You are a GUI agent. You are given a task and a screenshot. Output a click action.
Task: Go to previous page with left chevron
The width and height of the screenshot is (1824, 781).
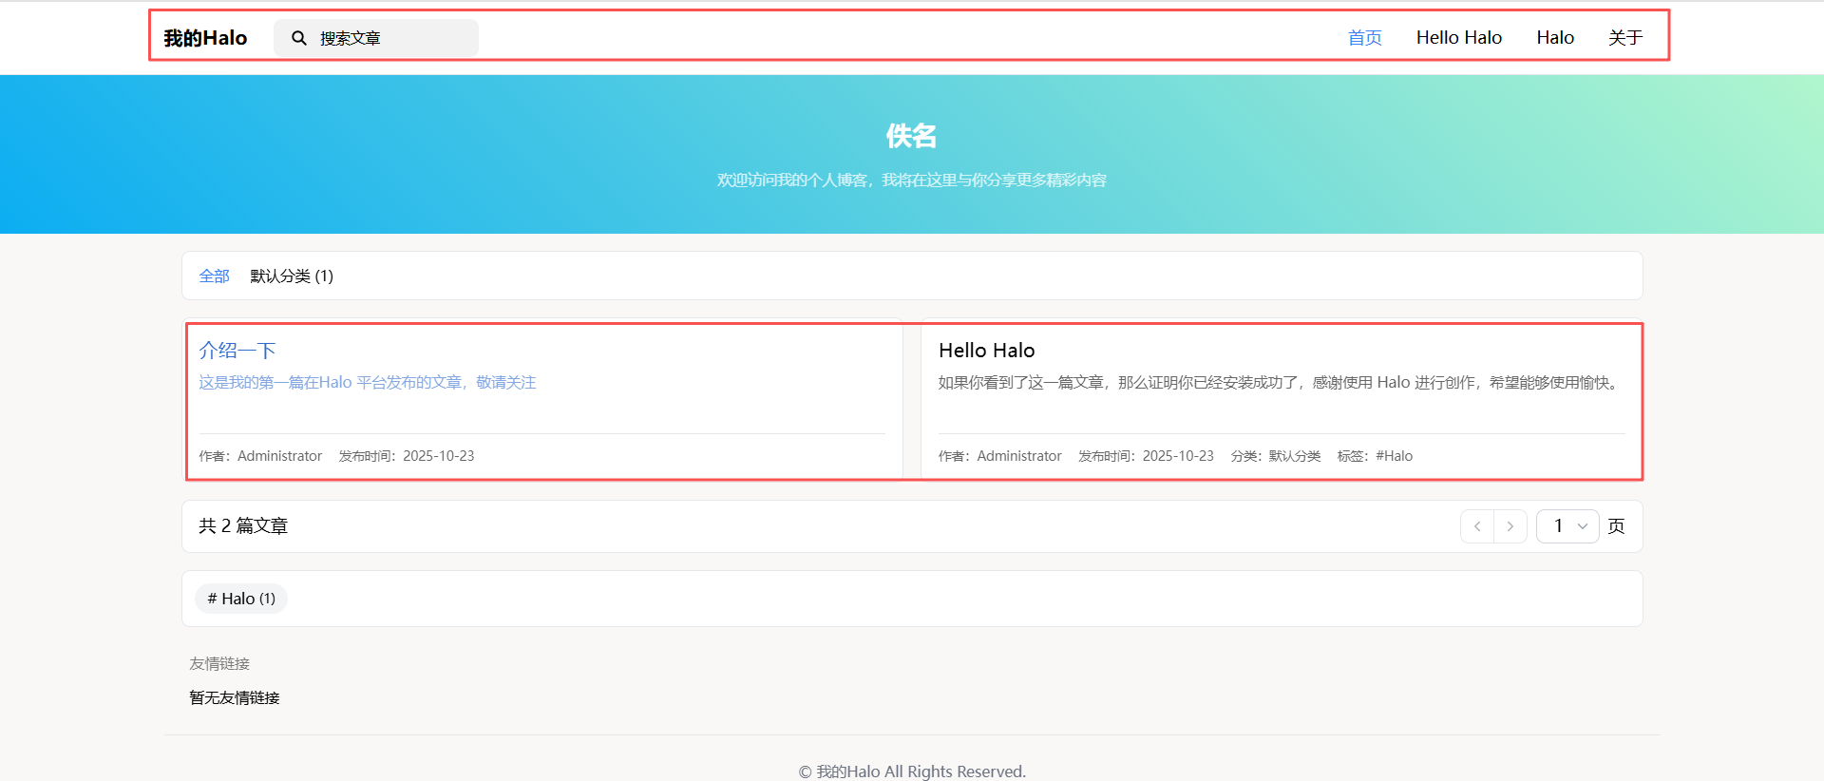1476,526
